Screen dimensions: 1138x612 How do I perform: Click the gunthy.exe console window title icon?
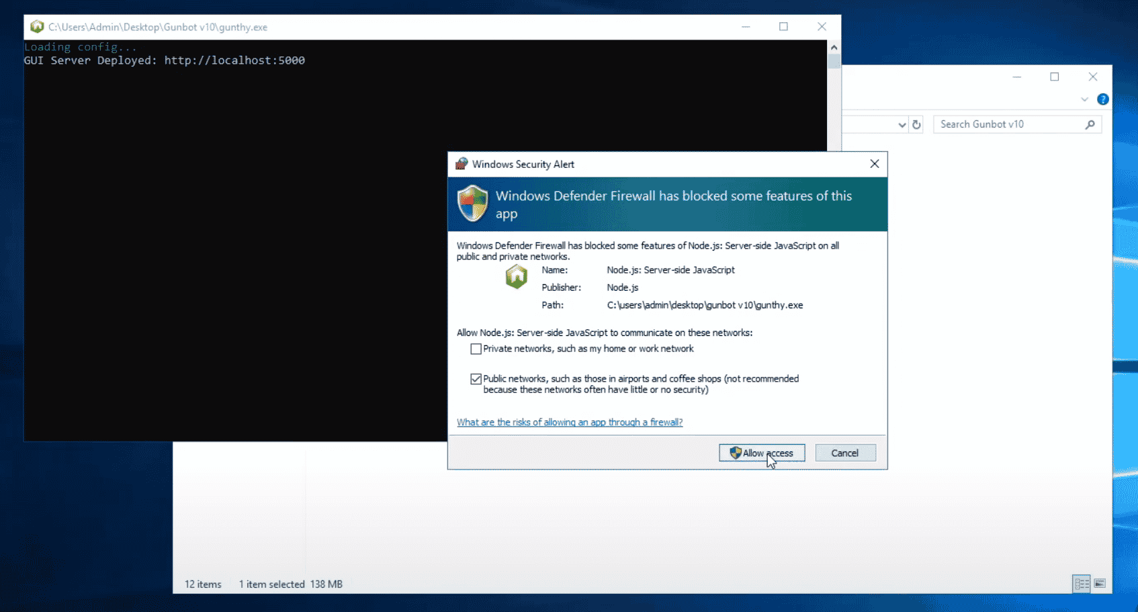tap(37, 27)
